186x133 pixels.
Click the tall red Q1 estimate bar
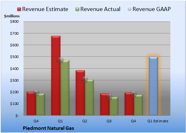(56, 76)
